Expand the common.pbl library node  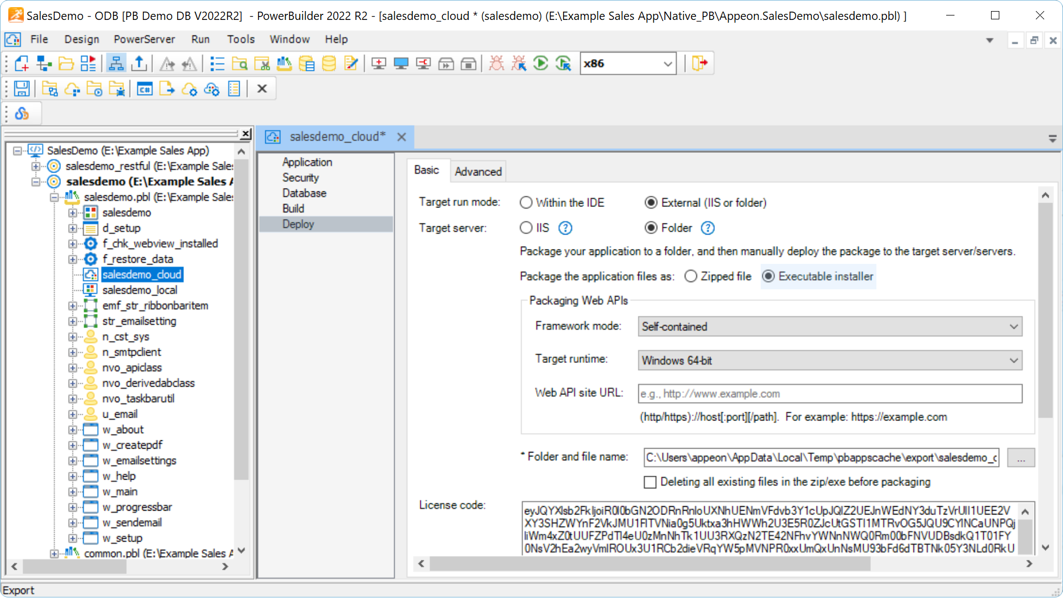pyautogui.click(x=54, y=553)
